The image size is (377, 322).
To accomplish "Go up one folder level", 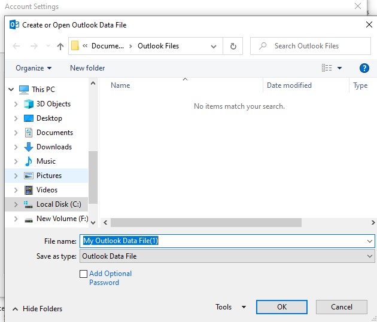I will click(x=60, y=46).
